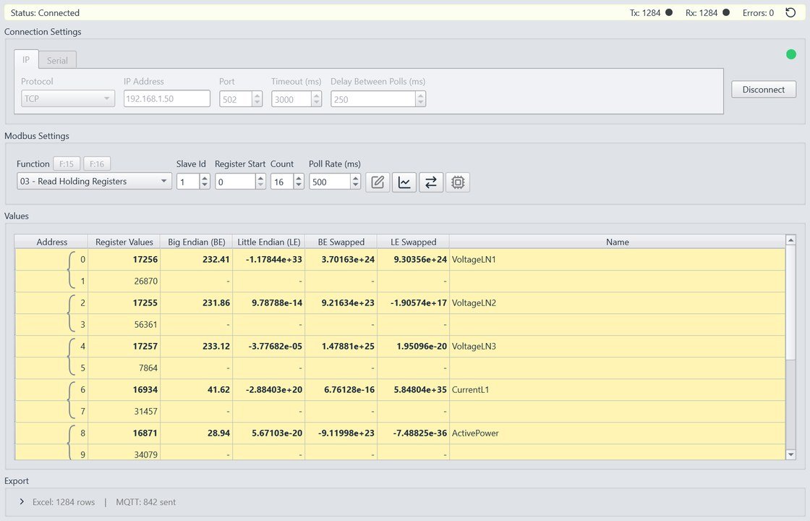Click the Delay Between Polls field

tap(373, 99)
